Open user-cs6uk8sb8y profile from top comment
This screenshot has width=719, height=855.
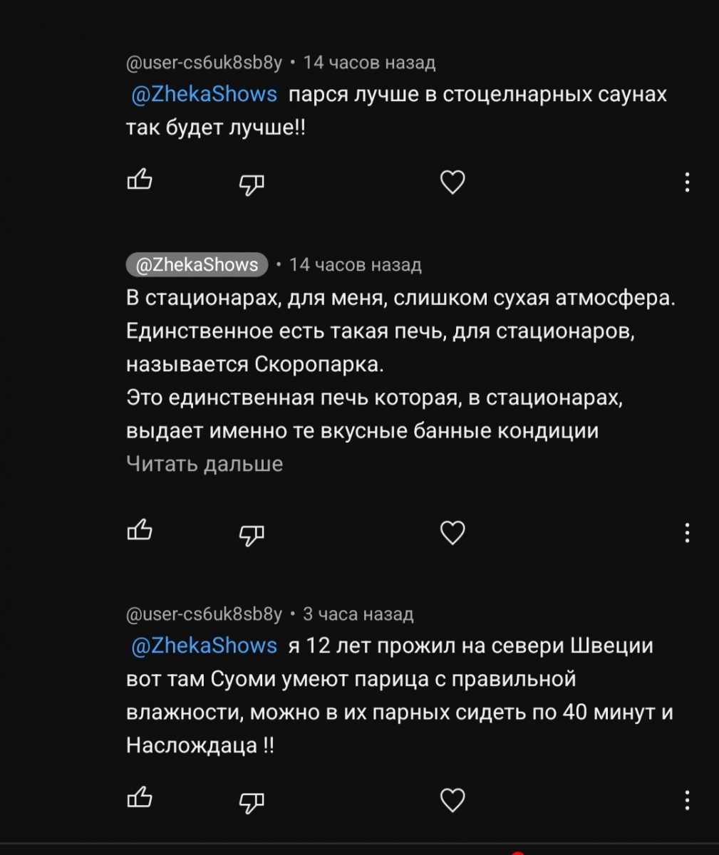pos(204,63)
